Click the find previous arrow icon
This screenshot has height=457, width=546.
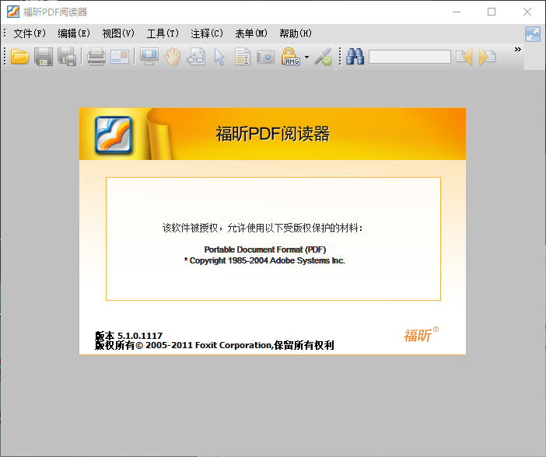(x=464, y=57)
